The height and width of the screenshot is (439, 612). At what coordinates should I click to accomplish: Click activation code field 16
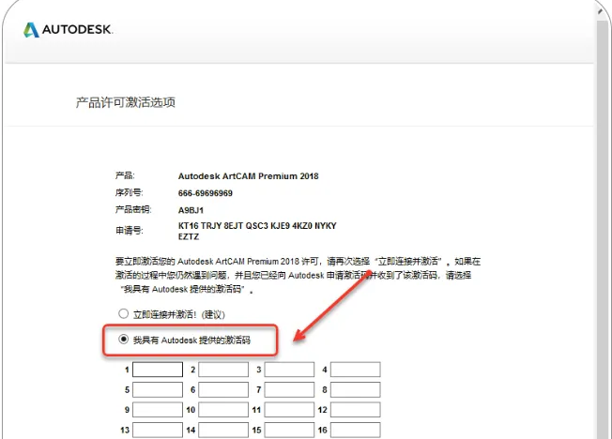click(x=355, y=430)
